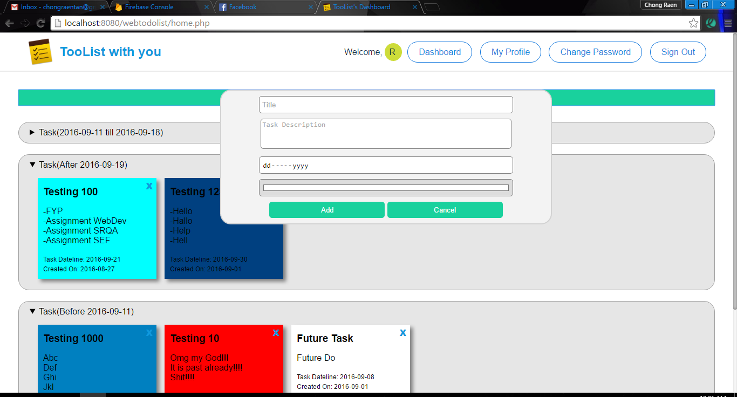Click text 'Task Dateline: 2016-09-21'
The image size is (737, 397).
coord(82,259)
